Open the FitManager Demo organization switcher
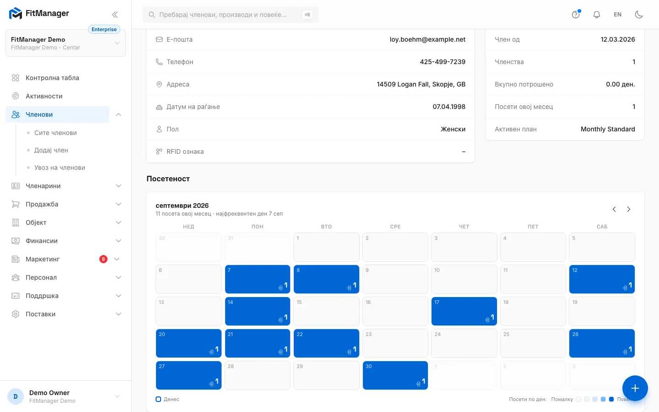 pos(65,43)
